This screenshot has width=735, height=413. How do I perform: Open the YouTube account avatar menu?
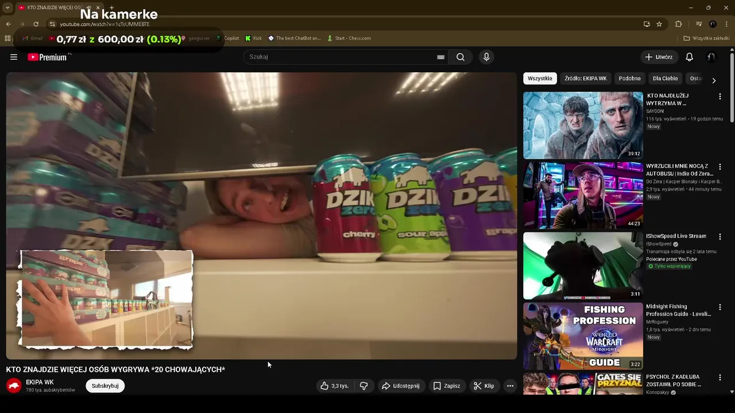[711, 57]
